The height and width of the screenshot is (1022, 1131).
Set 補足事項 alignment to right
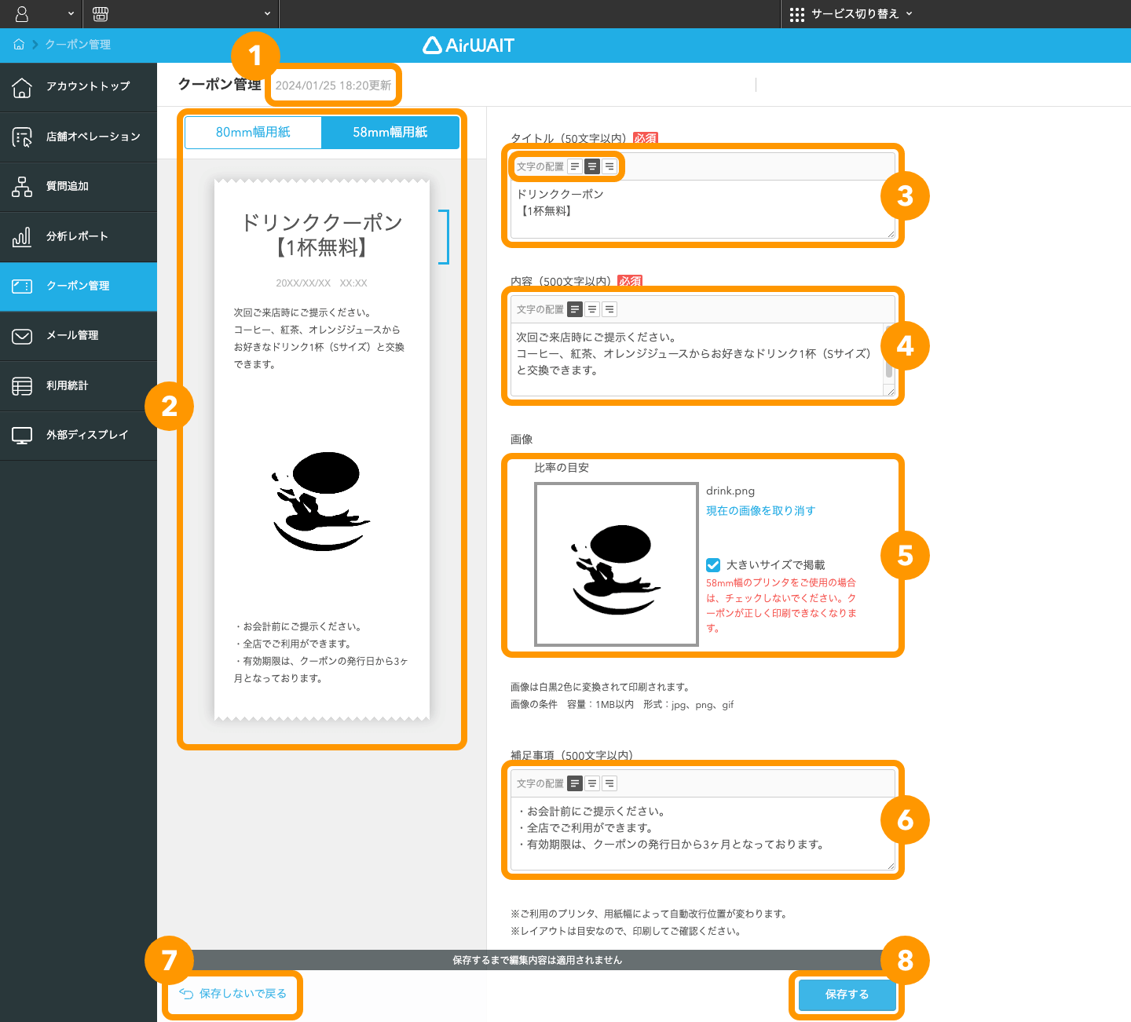coord(609,783)
